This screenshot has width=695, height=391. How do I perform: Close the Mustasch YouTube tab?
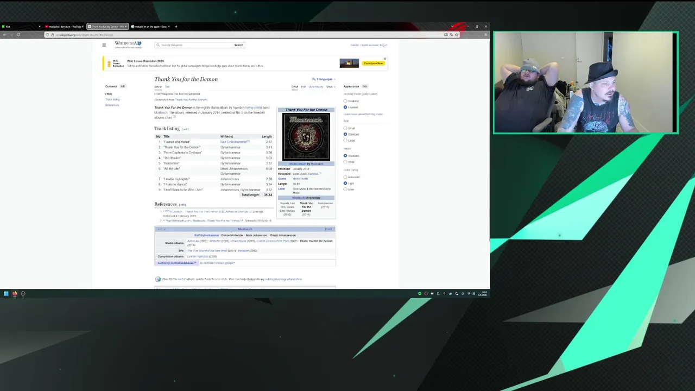point(84,27)
